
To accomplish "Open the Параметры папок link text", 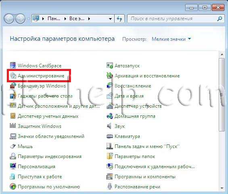I will pyautogui.click(x=135, y=156).
